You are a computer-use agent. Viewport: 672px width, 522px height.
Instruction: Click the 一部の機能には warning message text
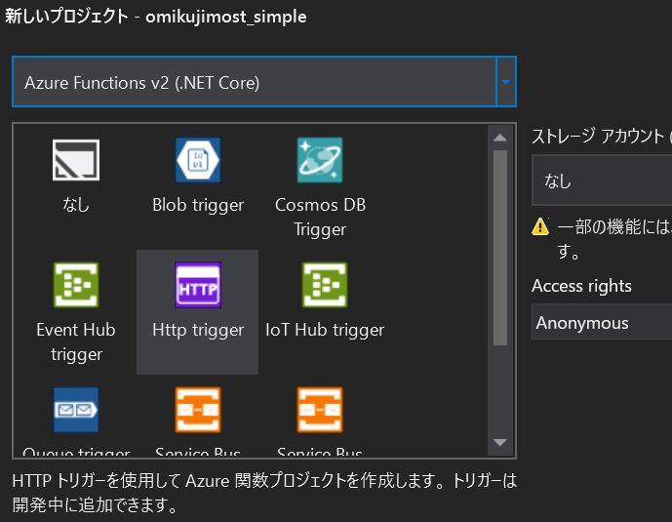click(613, 239)
